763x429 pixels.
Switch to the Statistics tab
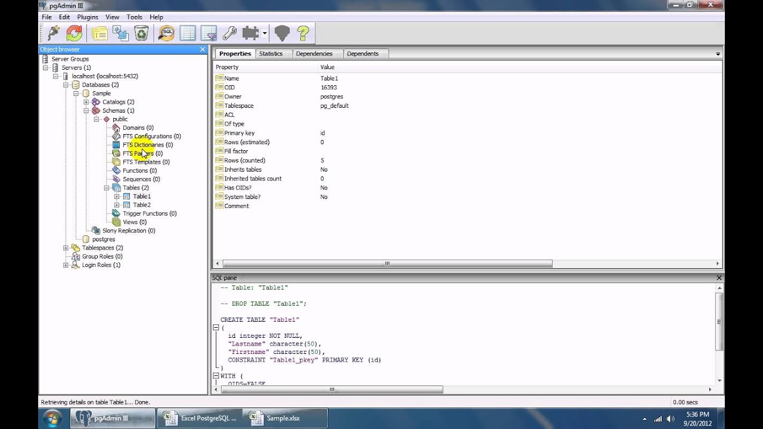click(271, 54)
